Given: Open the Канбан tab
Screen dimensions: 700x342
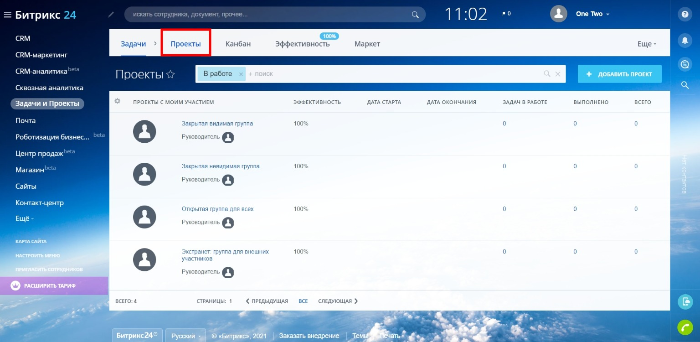Looking at the screenshot, I should [238, 44].
